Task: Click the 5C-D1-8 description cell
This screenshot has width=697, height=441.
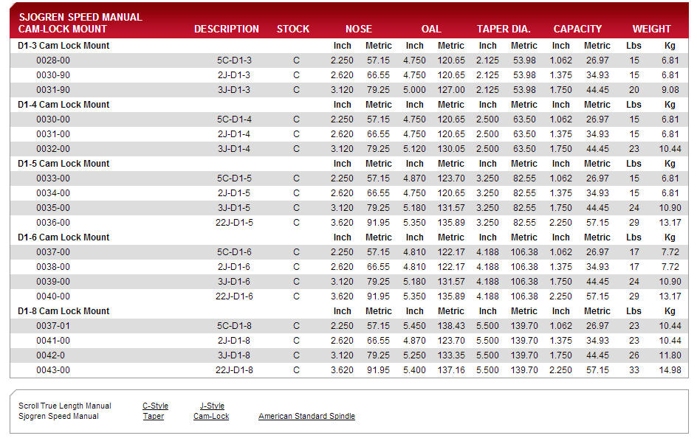Action: (234, 326)
